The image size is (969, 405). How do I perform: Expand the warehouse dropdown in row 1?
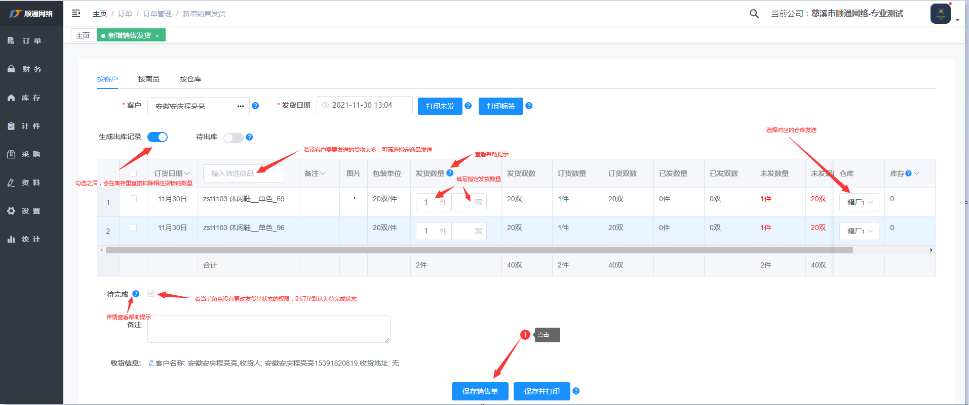[x=860, y=202]
